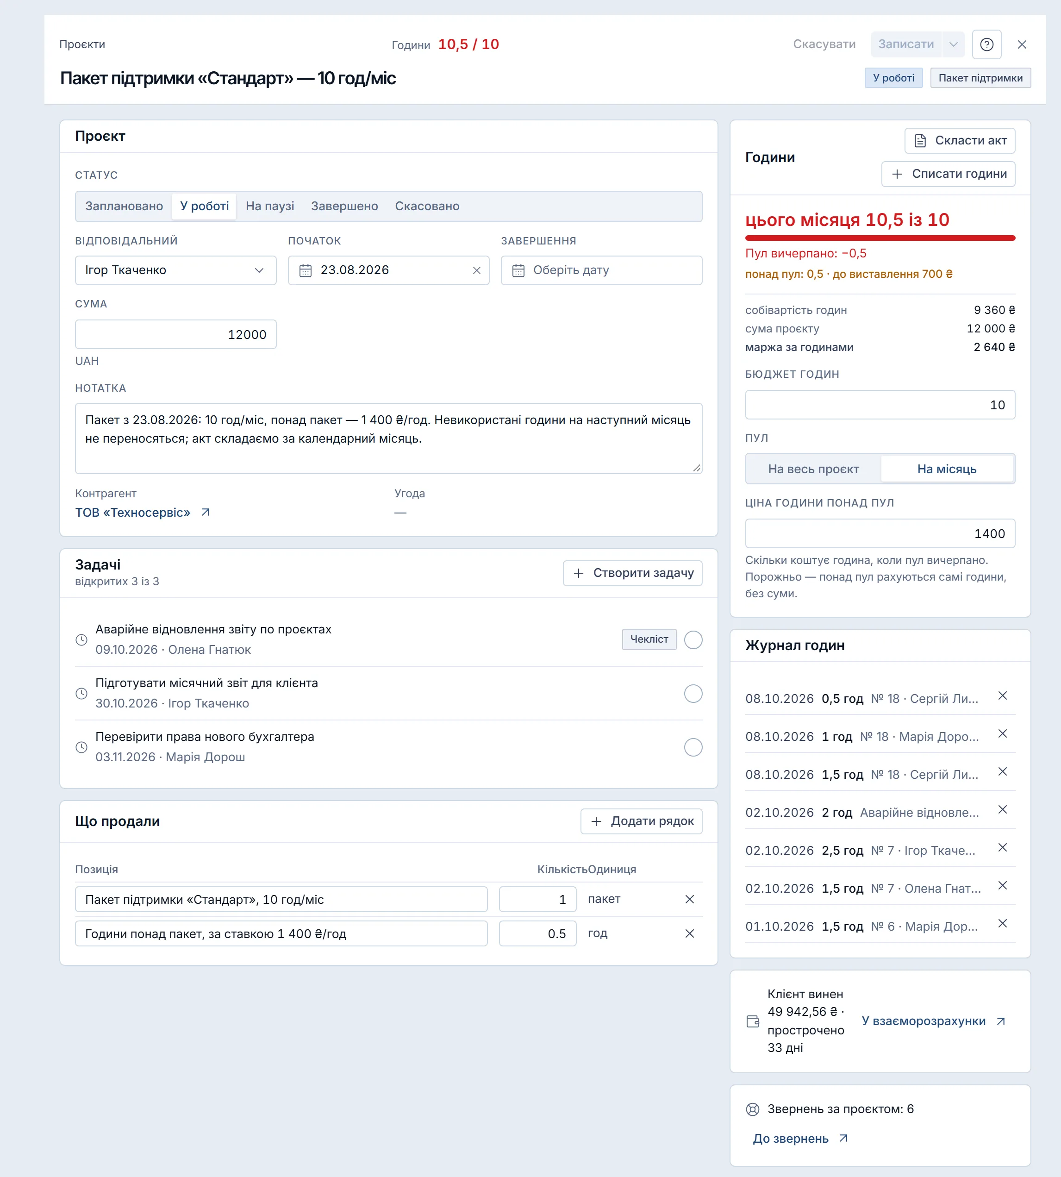Click Списати години button
Image resolution: width=1061 pixels, height=1177 pixels.
tap(949, 174)
